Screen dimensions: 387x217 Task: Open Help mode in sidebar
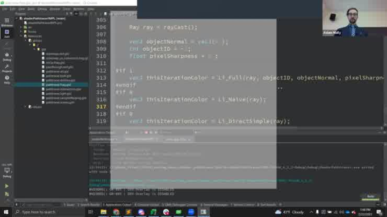[x=6, y=79]
